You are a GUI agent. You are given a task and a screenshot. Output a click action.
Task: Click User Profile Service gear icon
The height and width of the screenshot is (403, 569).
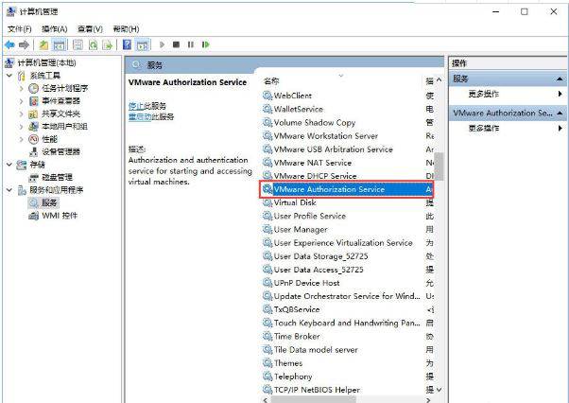[x=267, y=216]
